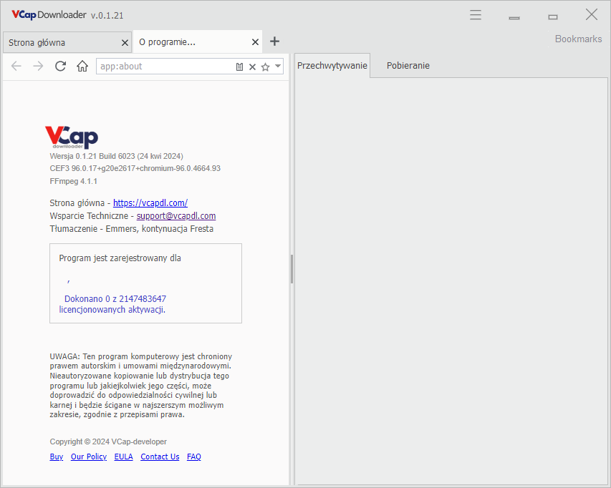611x488 pixels.
Task: Click 'Wersja 0.1.21 Build 6023' text
Action: pos(92,156)
